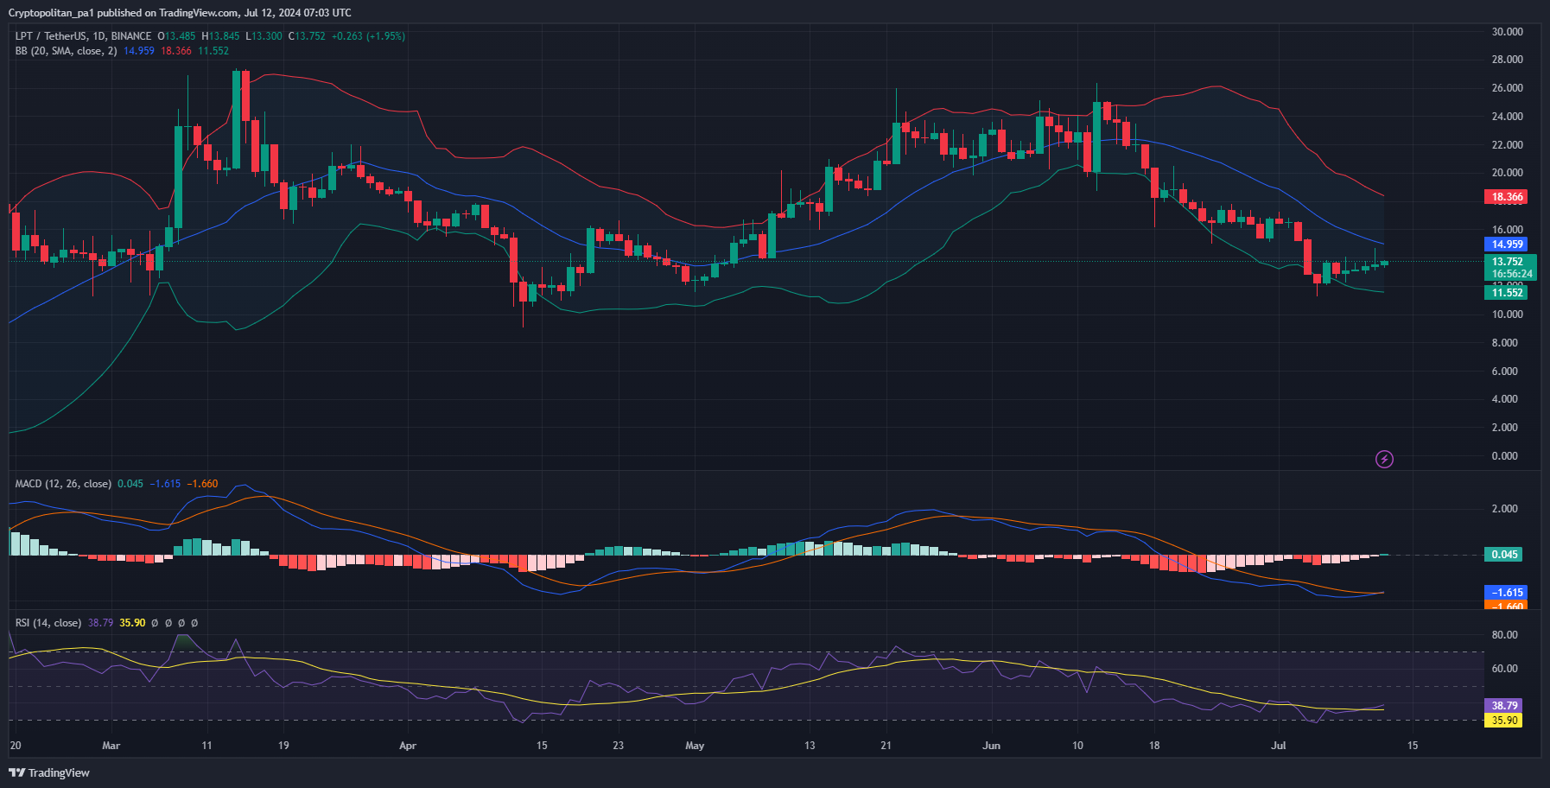Click the red 18.366 tag on price axis
1550x788 pixels.
(1506, 197)
